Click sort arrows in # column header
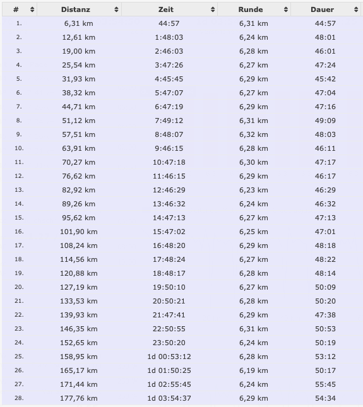The image size is (363, 407). pos(32,9)
